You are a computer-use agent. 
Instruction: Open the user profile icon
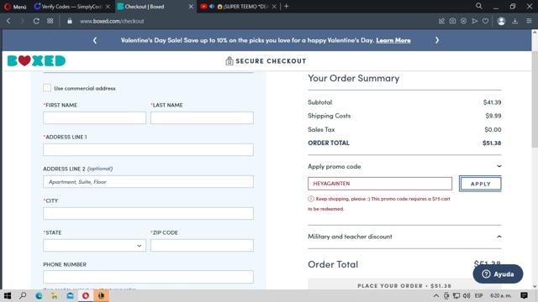point(501,21)
